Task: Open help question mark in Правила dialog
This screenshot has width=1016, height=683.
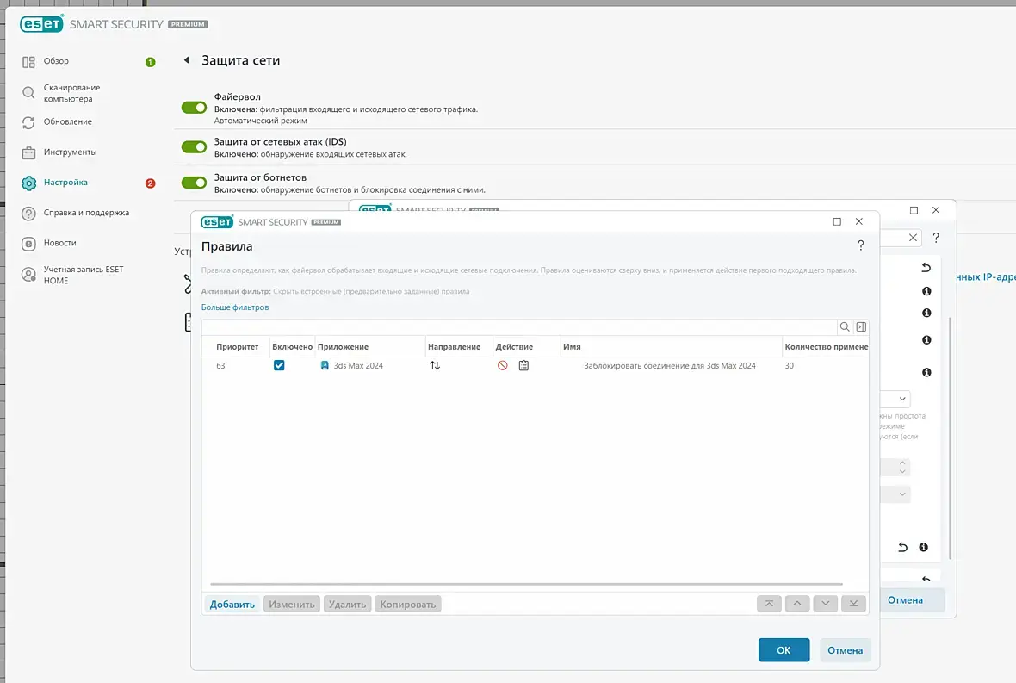Action: coord(860,245)
